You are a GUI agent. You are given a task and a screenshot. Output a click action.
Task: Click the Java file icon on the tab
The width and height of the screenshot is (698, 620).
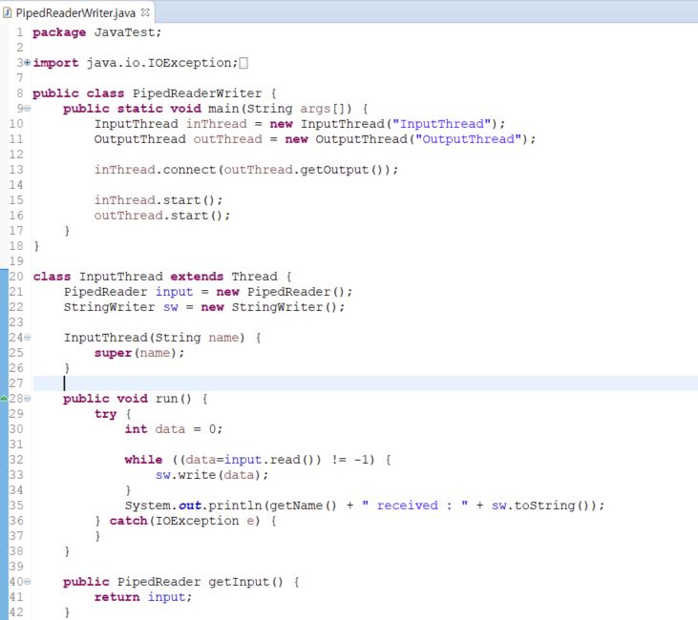pos(7,12)
